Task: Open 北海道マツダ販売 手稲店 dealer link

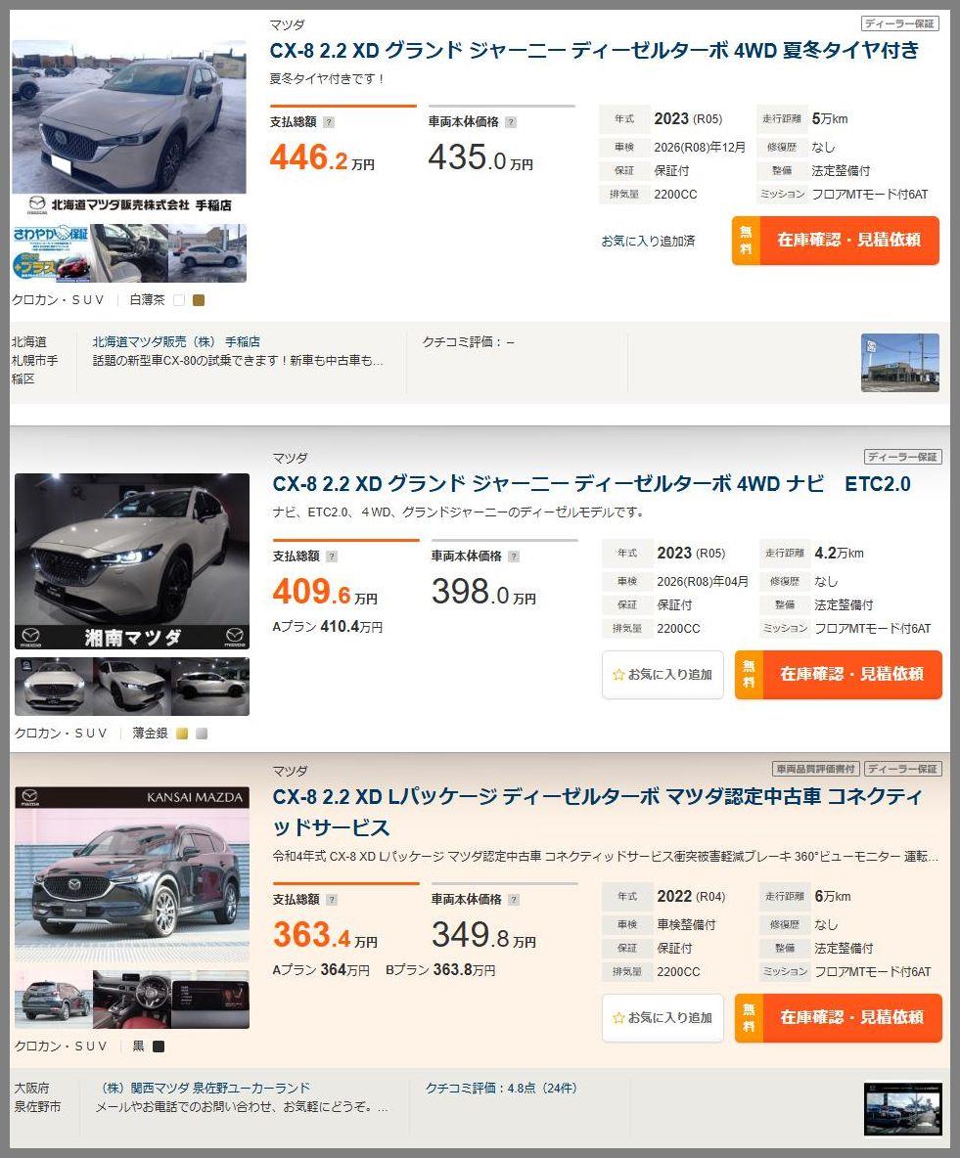Action: click(176, 342)
